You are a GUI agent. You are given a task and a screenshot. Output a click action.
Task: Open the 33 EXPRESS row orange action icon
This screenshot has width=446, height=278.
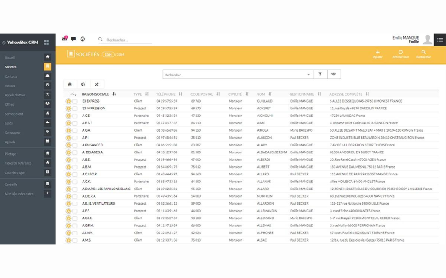[x=68, y=101]
